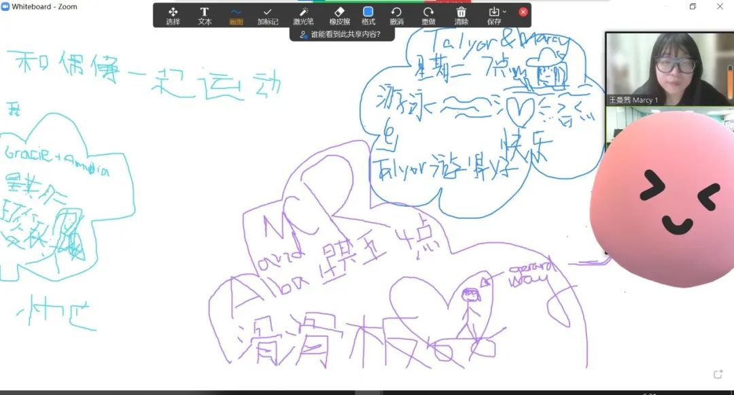Click the Zoom app icon in title bar
Image resolution: width=734 pixels, height=395 pixels.
point(5,7)
